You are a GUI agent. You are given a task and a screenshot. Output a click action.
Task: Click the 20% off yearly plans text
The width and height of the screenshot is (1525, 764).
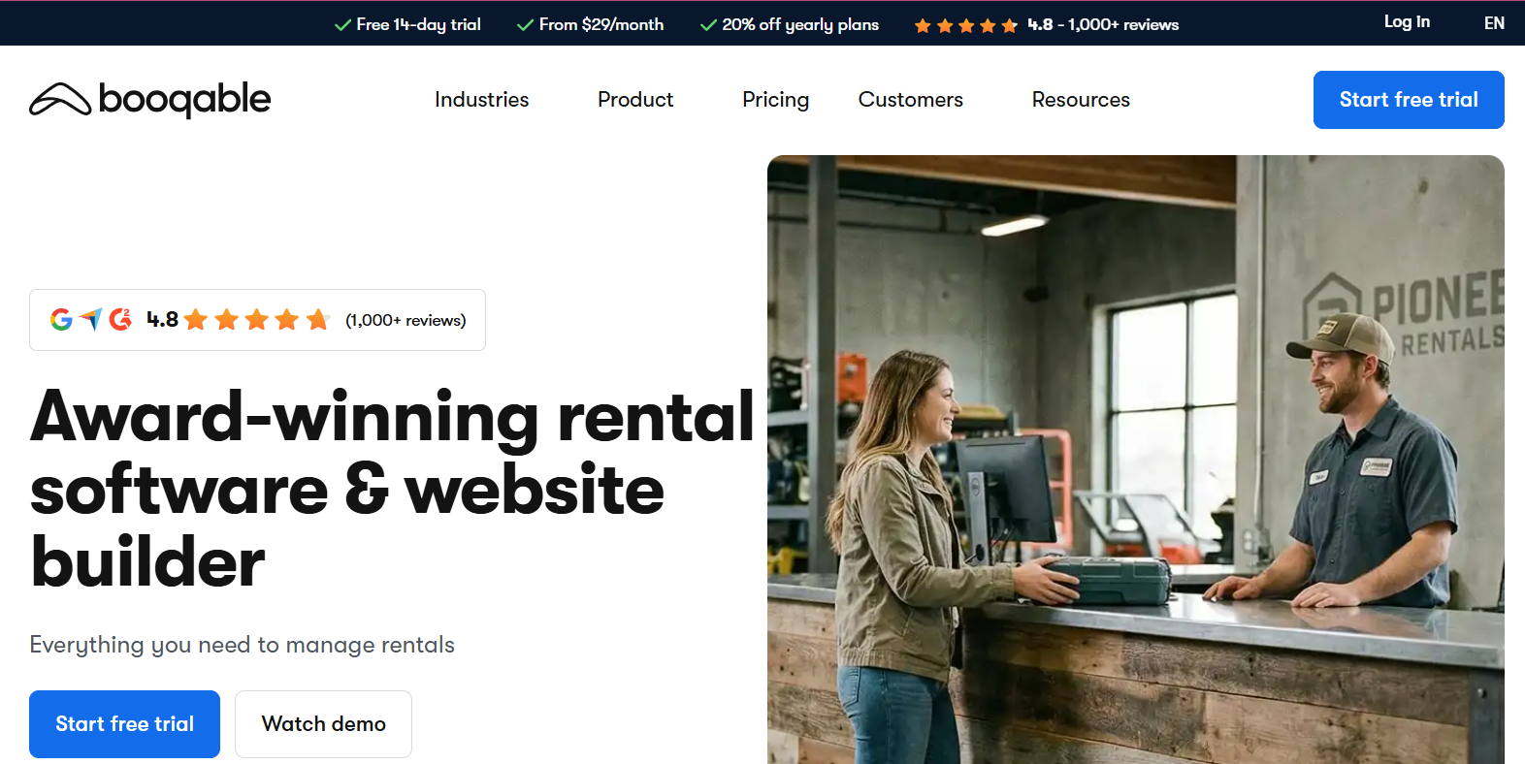point(800,25)
